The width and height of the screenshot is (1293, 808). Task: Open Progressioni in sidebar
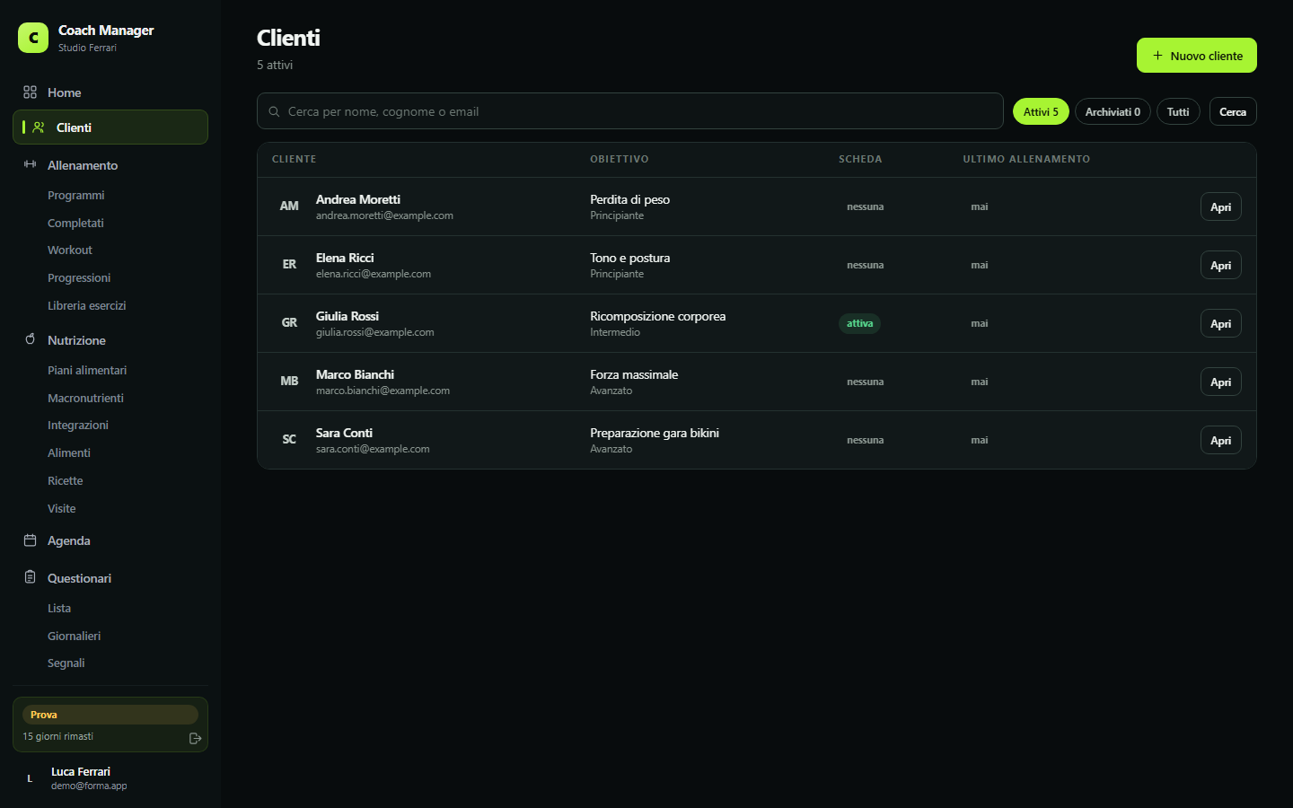click(x=79, y=277)
